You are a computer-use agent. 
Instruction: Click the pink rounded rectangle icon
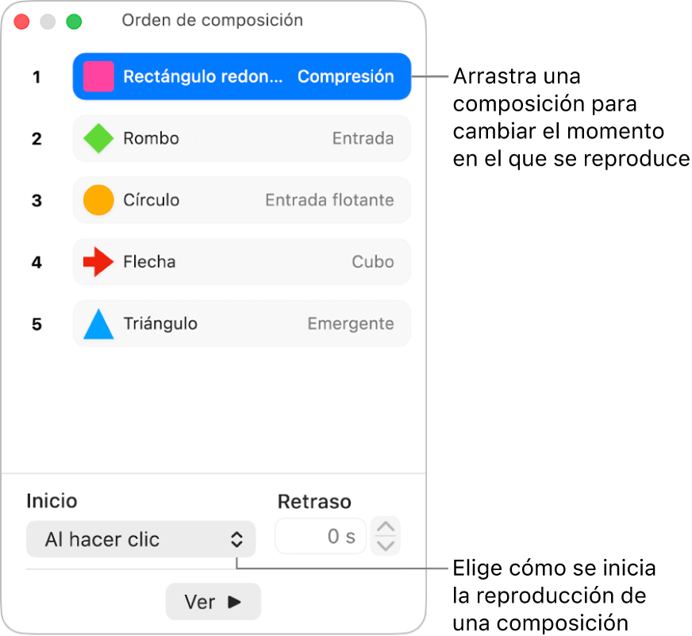point(98,76)
